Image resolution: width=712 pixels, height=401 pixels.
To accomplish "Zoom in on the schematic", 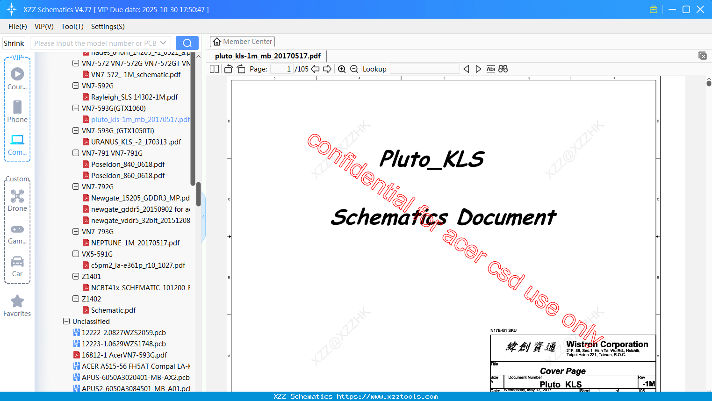I will pos(342,69).
